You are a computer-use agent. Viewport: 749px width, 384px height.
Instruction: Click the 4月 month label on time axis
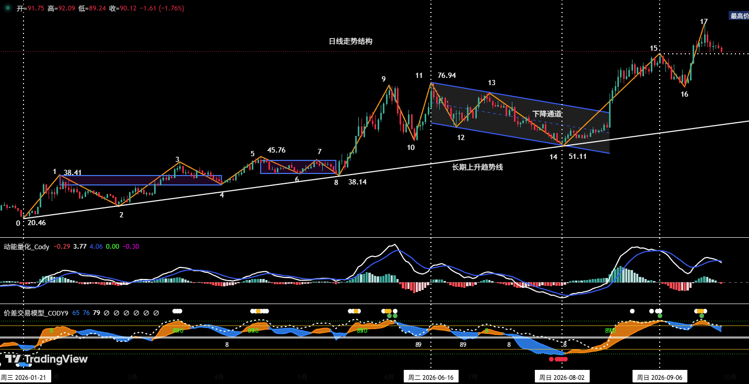[219, 377]
